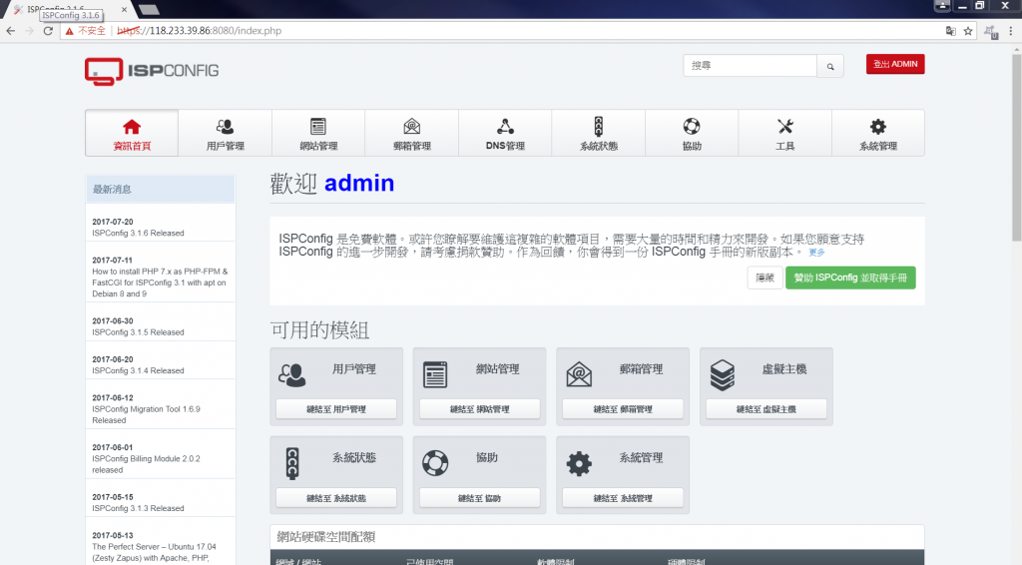Click the 登出 ADMIN logout button

895,64
